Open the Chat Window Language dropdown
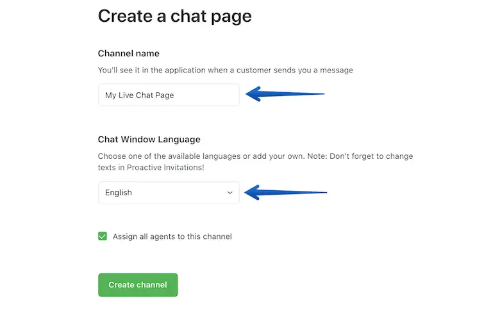This screenshot has width=500, height=317. [x=169, y=193]
